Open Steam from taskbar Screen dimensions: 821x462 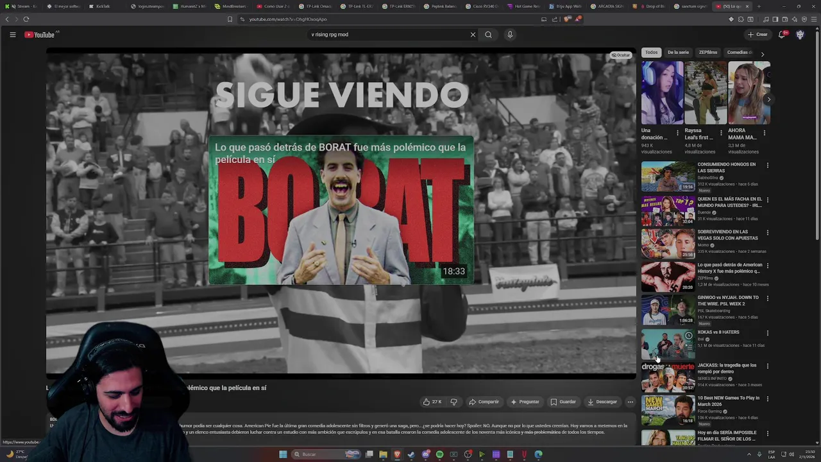tap(411, 454)
